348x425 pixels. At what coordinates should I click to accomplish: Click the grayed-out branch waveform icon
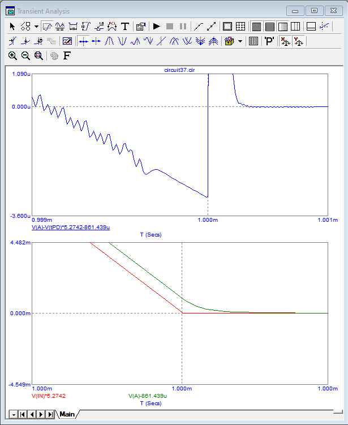(x=51, y=41)
